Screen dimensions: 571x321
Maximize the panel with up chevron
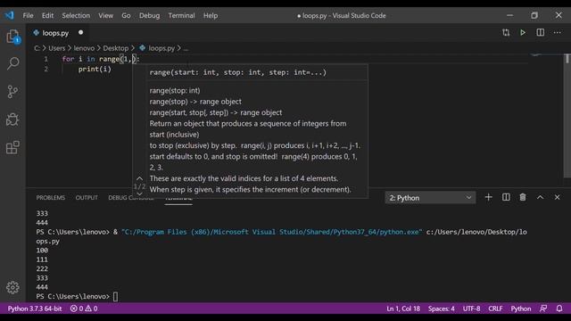(540, 197)
